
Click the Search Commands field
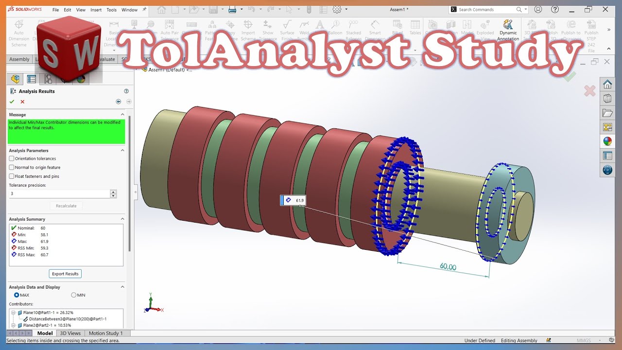[x=486, y=9]
